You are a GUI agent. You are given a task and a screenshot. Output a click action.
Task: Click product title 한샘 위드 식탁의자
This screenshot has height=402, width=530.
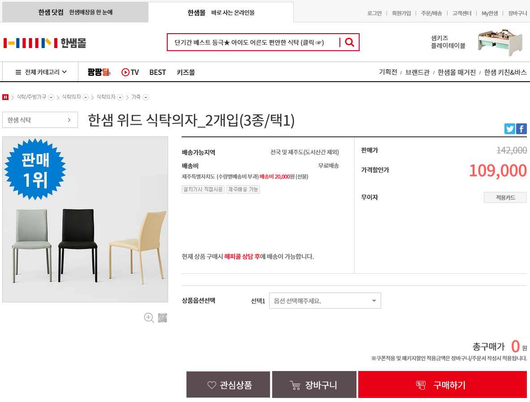click(x=191, y=120)
